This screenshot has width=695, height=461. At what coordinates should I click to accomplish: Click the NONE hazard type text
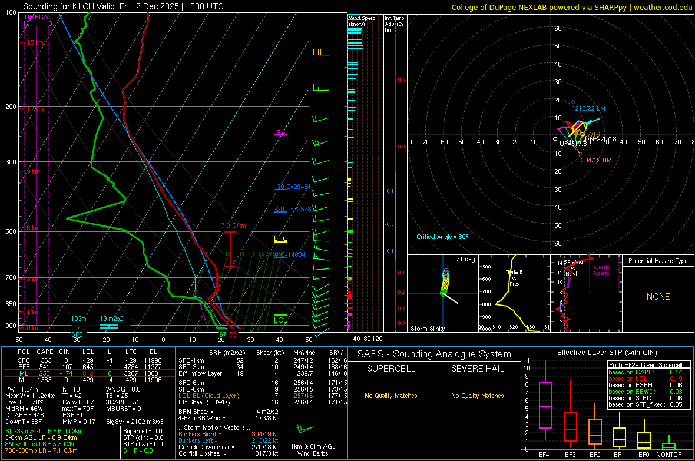[x=658, y=297]
